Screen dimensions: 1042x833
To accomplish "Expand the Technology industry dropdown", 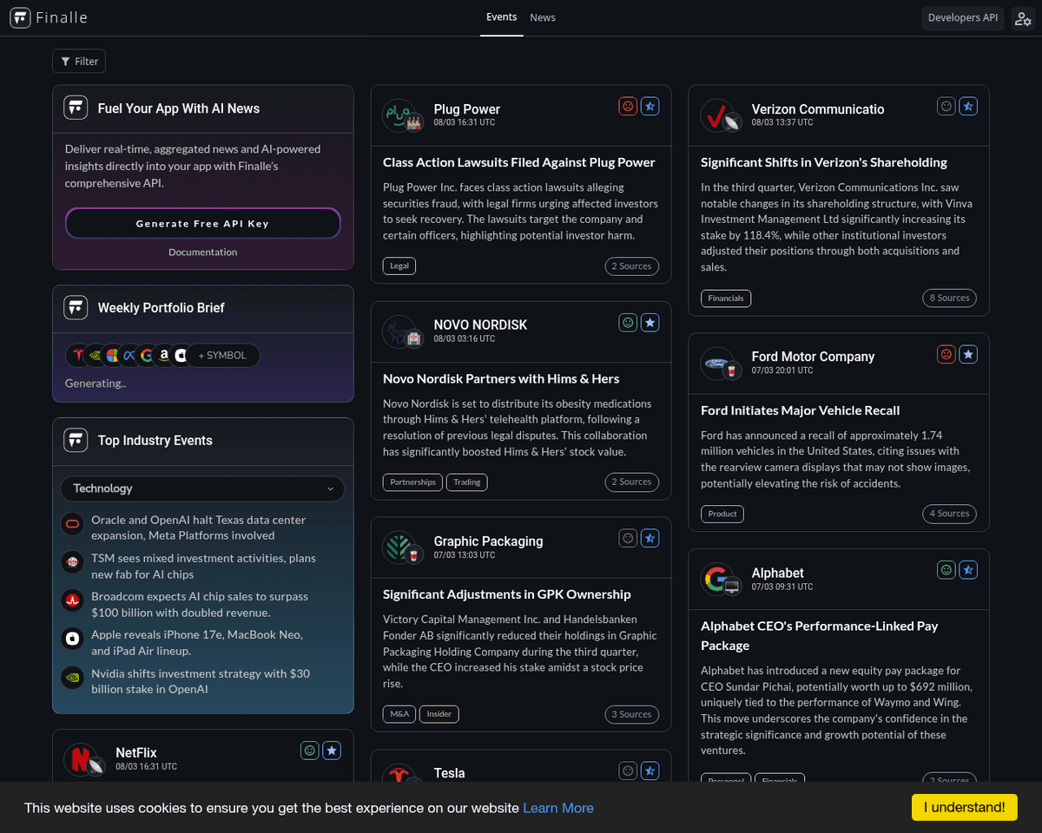I will [202, 489].
